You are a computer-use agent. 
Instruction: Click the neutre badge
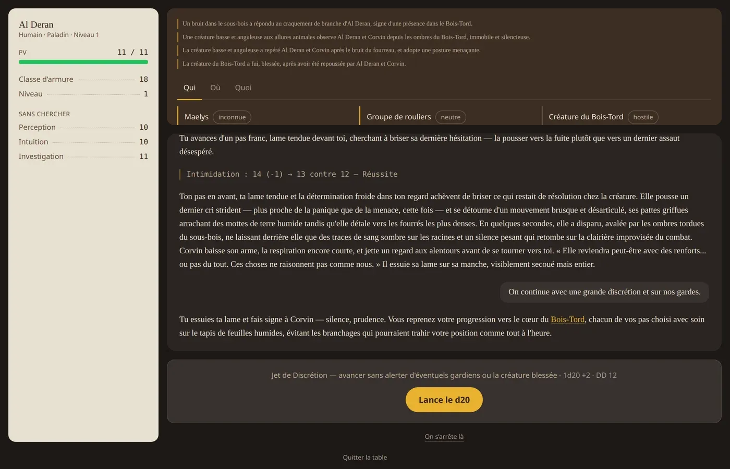click(451, 117)
